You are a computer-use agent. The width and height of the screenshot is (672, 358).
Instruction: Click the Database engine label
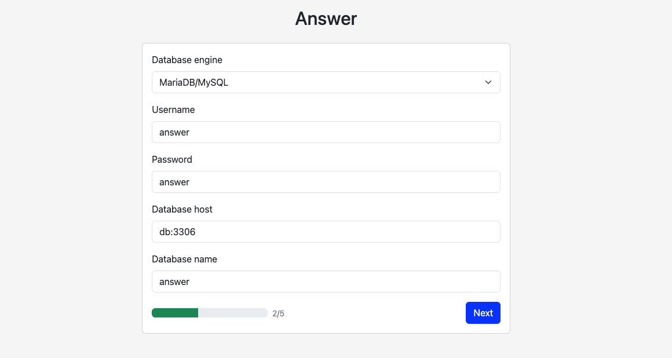(187, 60)
